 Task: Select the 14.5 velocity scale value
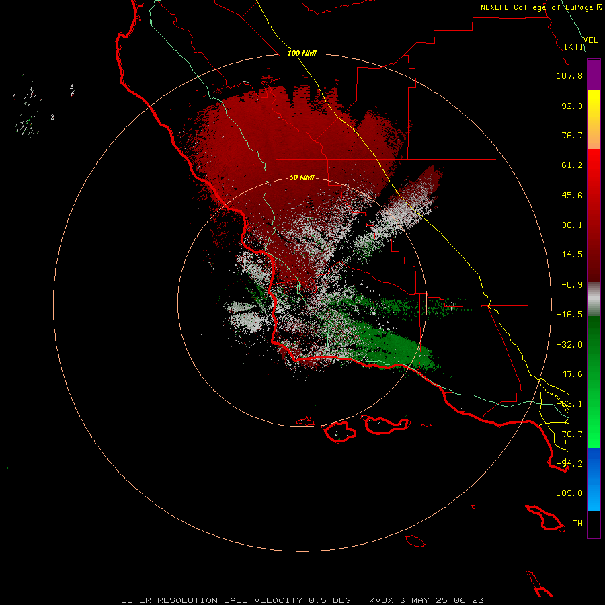572,255
